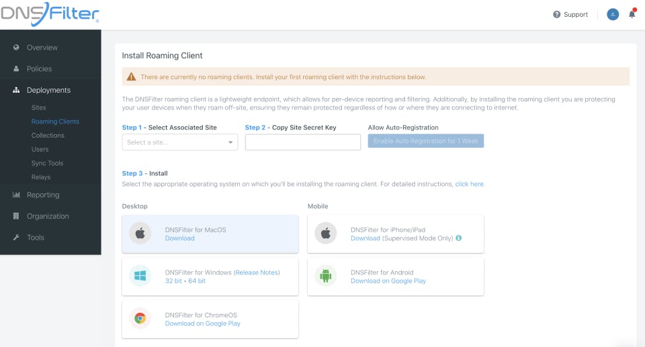The height and width of the screenshot is (347, 645).
Task: Open the Windows Release Notes link
Action: [257, 272]
